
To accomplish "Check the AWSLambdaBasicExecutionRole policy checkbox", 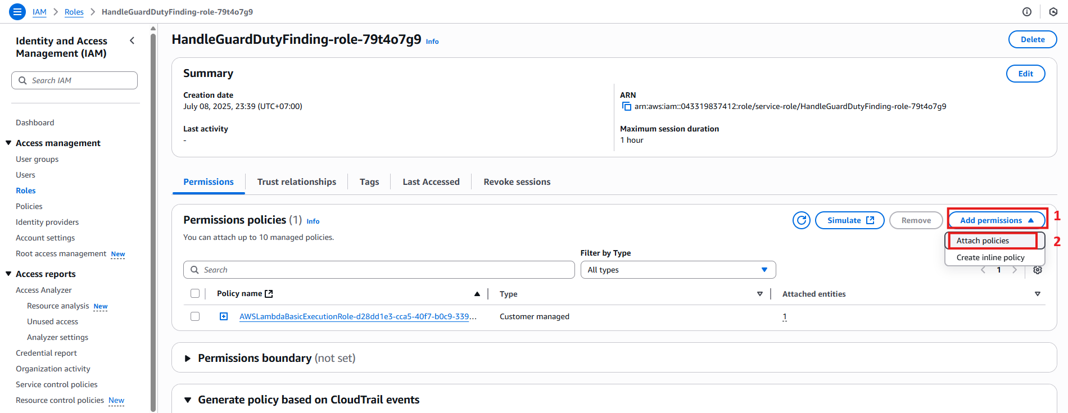I will coord(195,316).
